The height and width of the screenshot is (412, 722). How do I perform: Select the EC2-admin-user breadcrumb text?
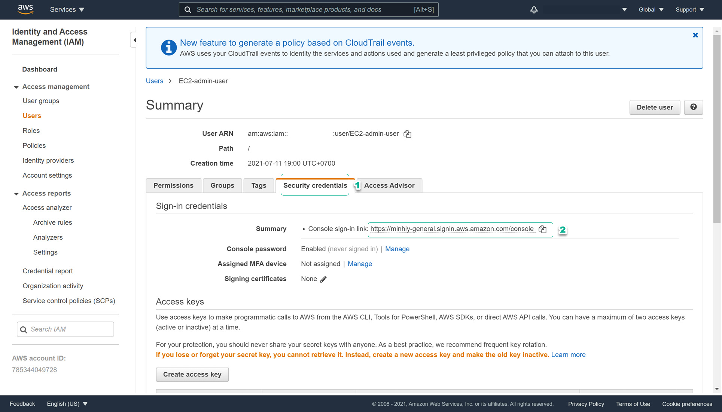click(x=203, y=81)
